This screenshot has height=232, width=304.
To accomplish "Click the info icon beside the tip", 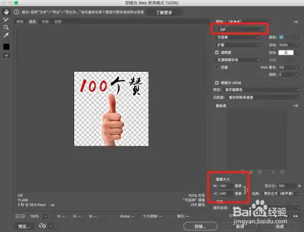I will coord(16,12).
